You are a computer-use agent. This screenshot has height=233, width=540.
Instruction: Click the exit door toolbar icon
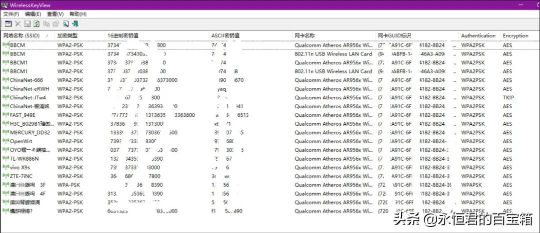click(x=75, y=24)
